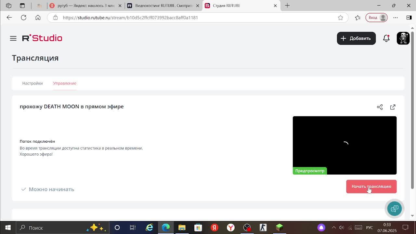Open Task View in the taskbar
The image size is (416, 234).
coord(133,227)
